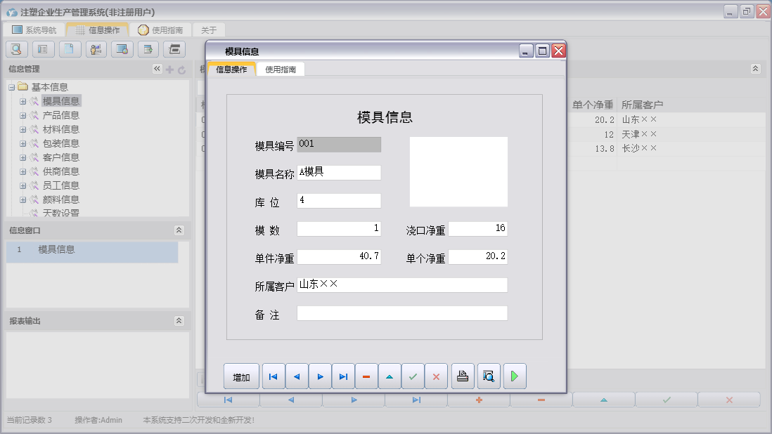This screenshot has height=434, width=772.
Task: Click the green run arrow in the dialog
Action: [514, 376]
